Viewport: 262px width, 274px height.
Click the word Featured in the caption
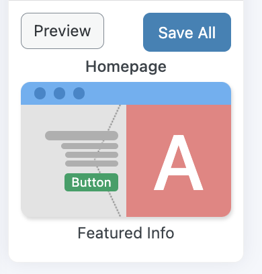(110, 233)
